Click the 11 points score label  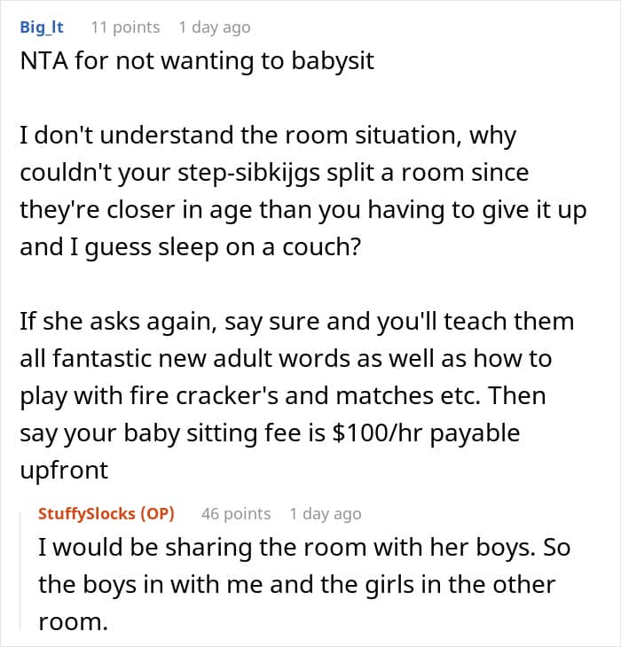tap(125, 27)
